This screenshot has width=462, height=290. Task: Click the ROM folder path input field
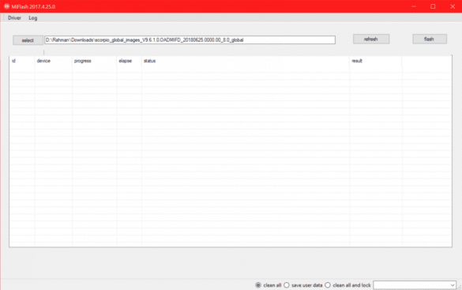point(190,40)
